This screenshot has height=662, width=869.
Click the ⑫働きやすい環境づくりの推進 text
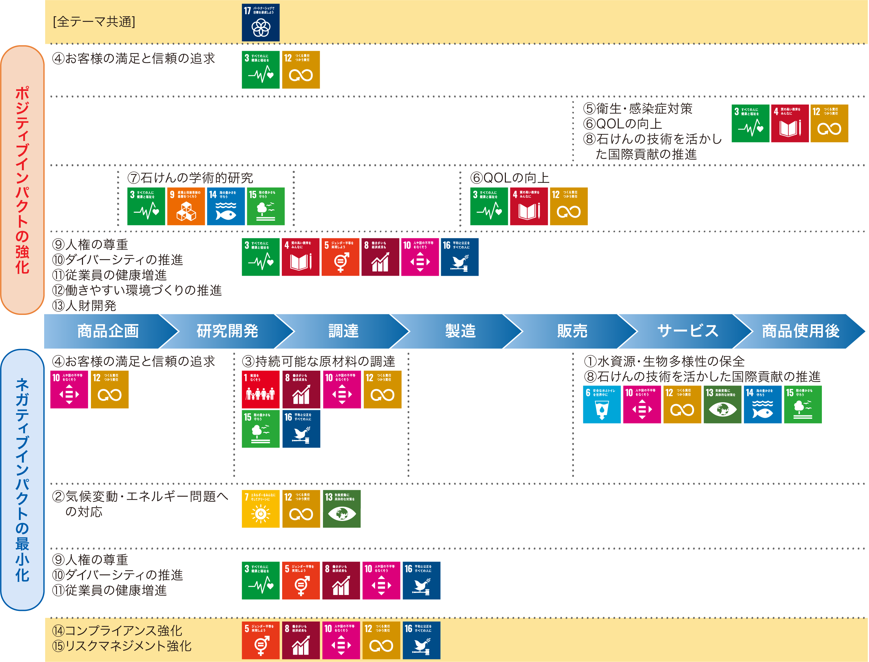137,290
